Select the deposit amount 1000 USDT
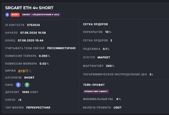Screen dimensions: 169x115 pyautogui.click(x=30, y=92)
